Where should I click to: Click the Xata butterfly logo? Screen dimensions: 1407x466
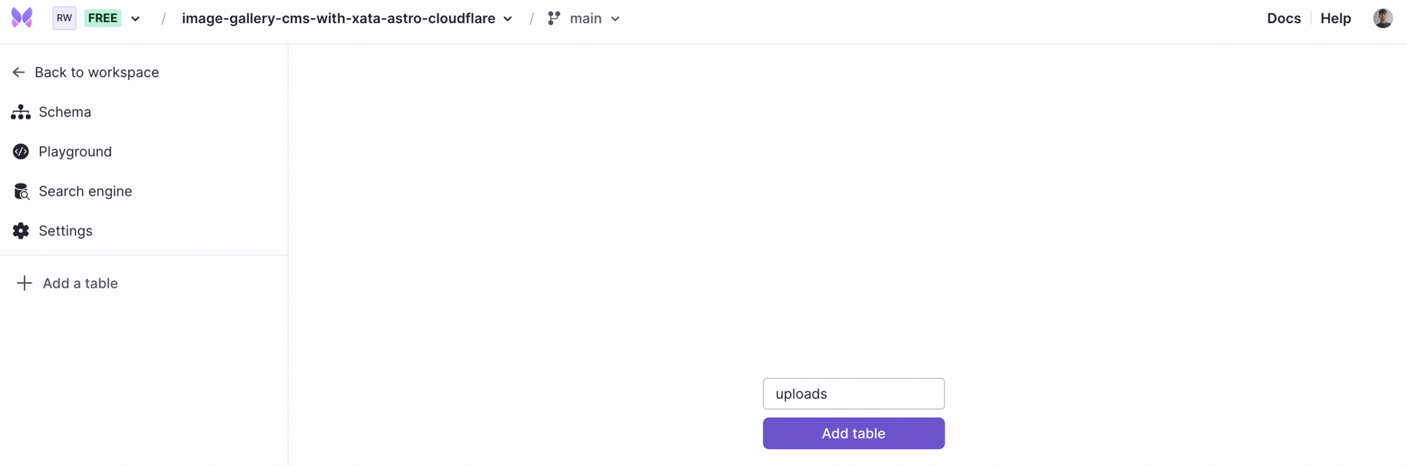[22, 18]
